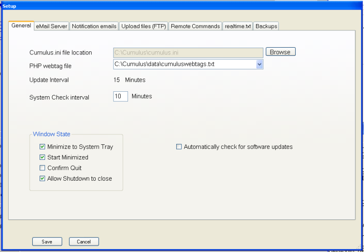
Task: Open the Backups tab
Action: pos(266,26)
